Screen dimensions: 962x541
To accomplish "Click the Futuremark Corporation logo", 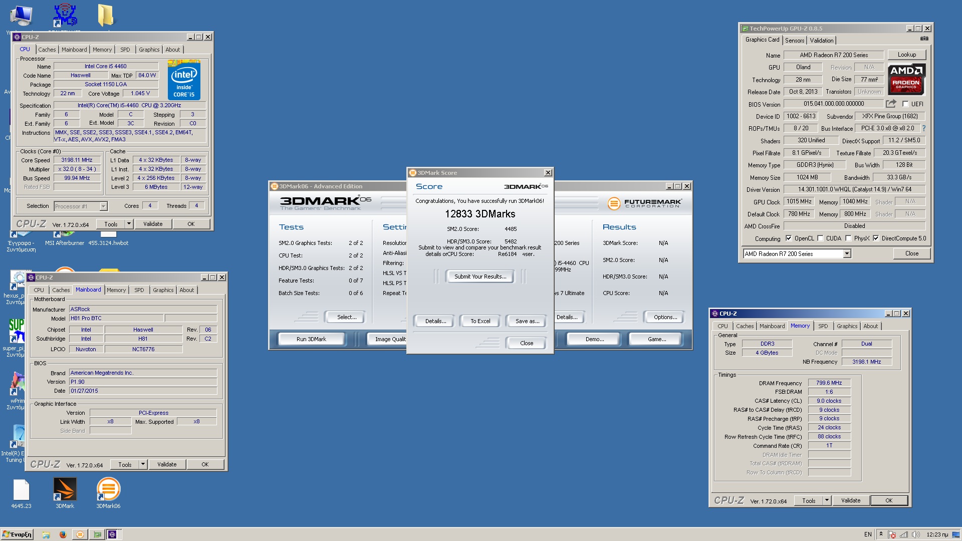I will tap(644, 203).
